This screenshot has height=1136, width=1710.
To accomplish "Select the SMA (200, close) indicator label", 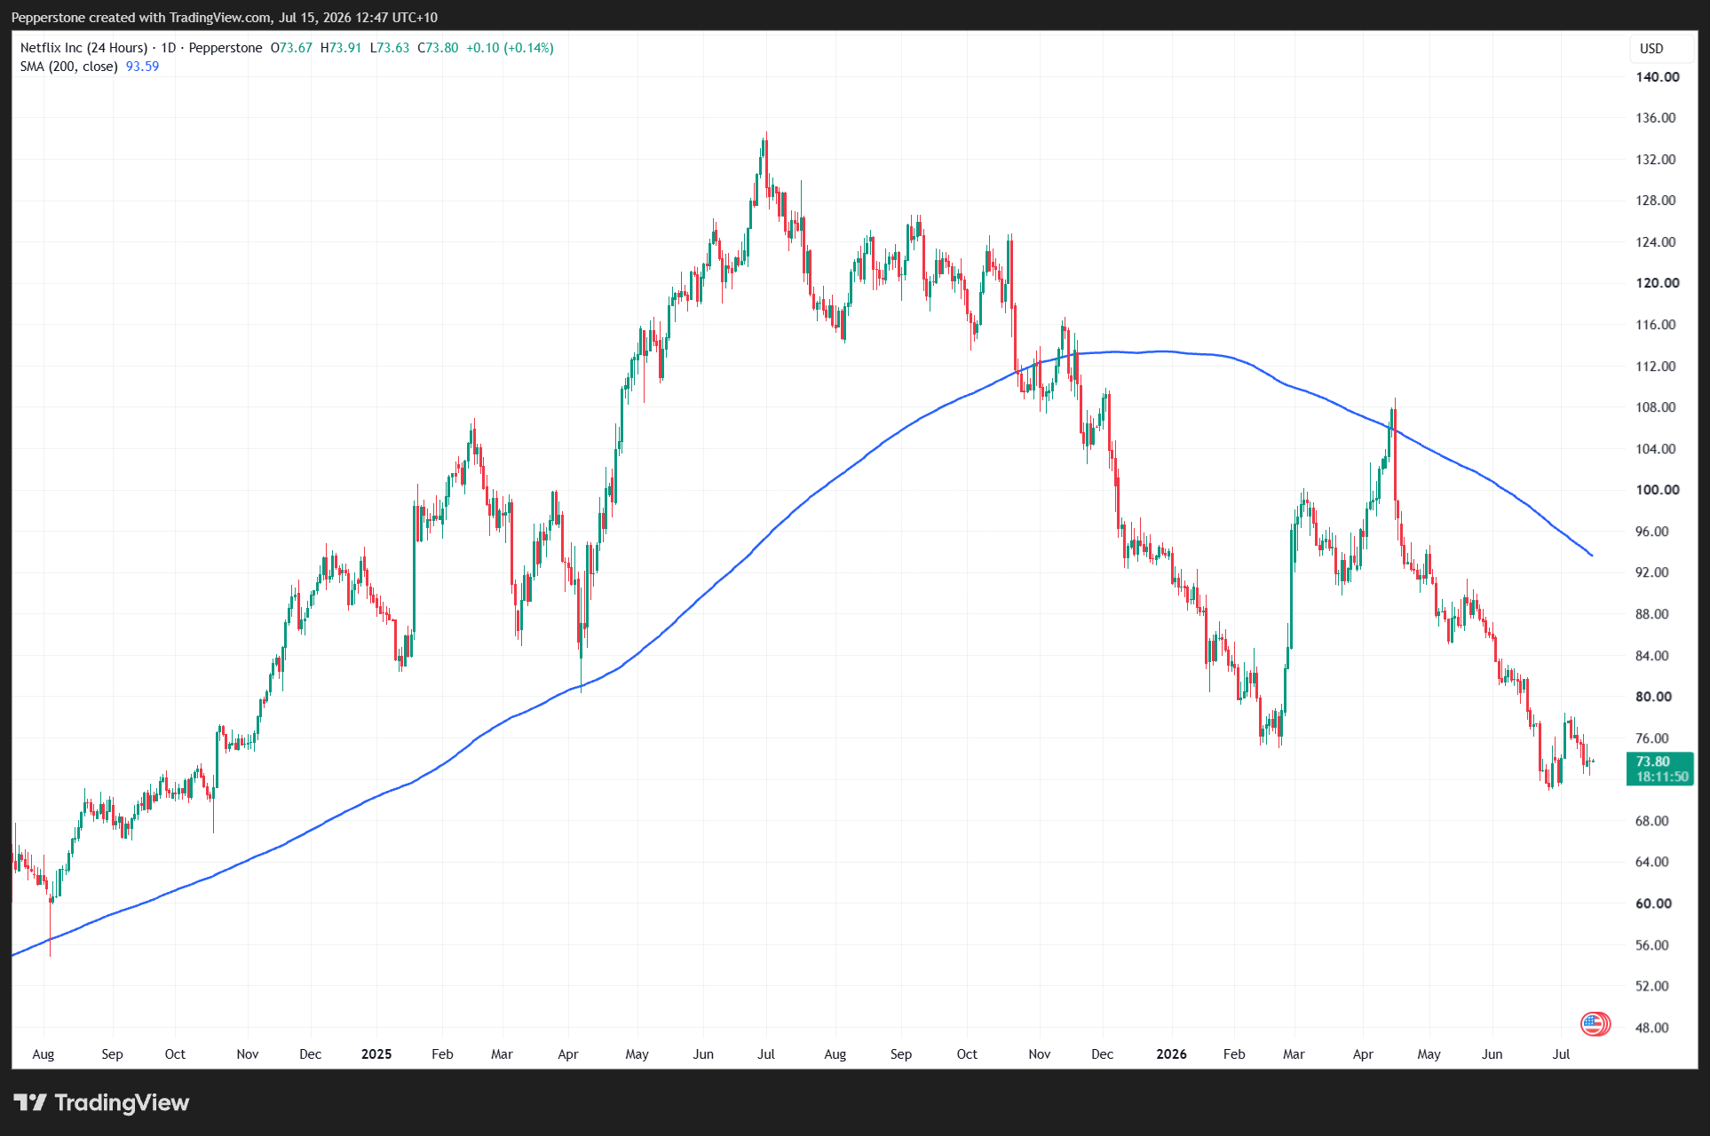I will click(x=69, y=67).
